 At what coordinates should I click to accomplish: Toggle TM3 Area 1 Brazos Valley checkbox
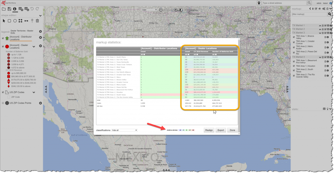tap(294, 37)
